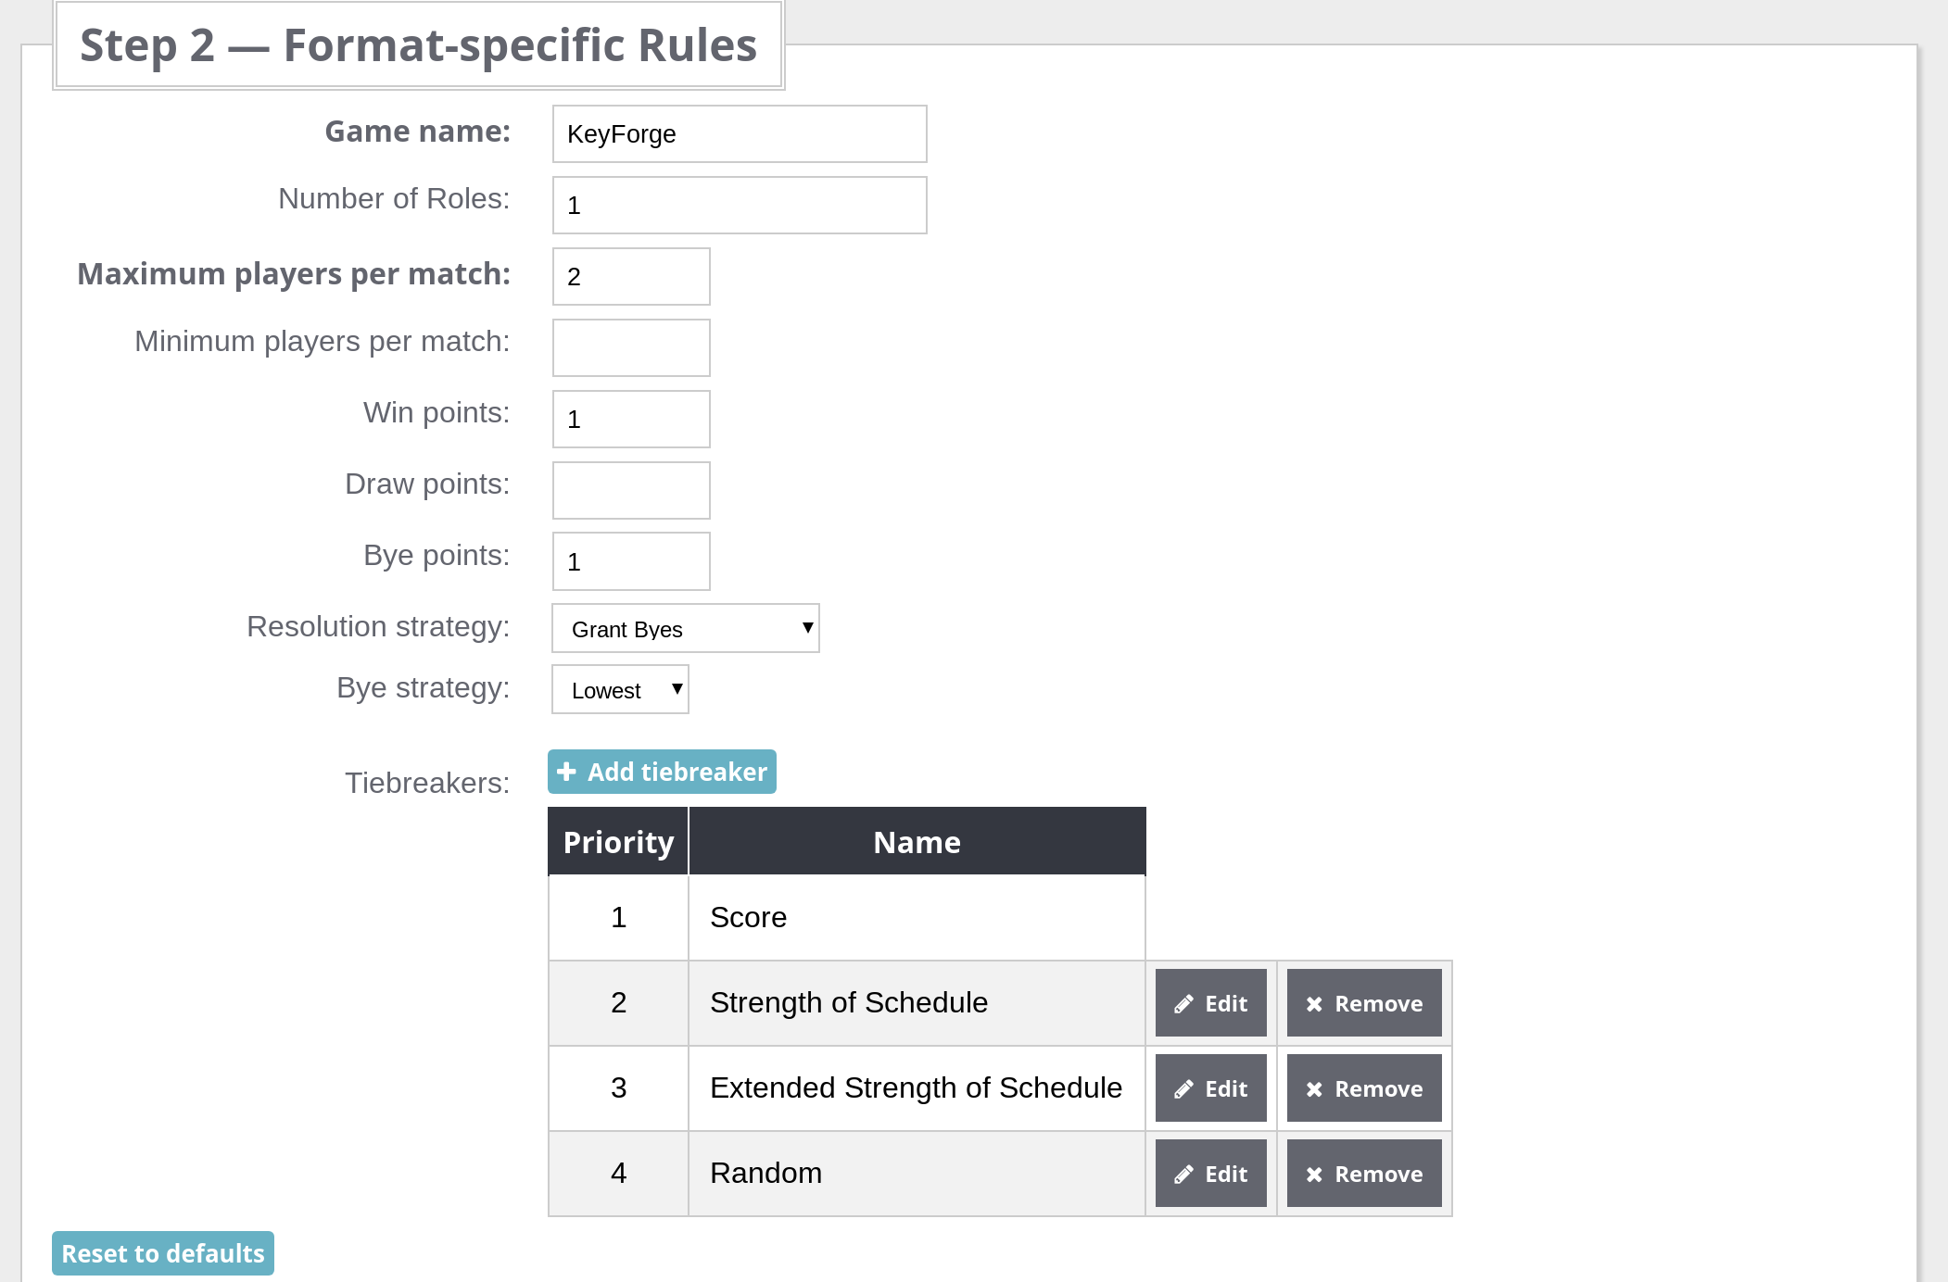
Task: Click the empty Draw points field
Action: [x=631, y=491]
